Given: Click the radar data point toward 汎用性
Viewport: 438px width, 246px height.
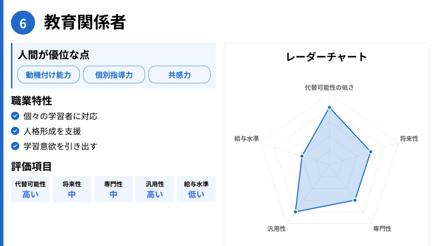Looking at the screenshot, I should click(x=296, y=212).
